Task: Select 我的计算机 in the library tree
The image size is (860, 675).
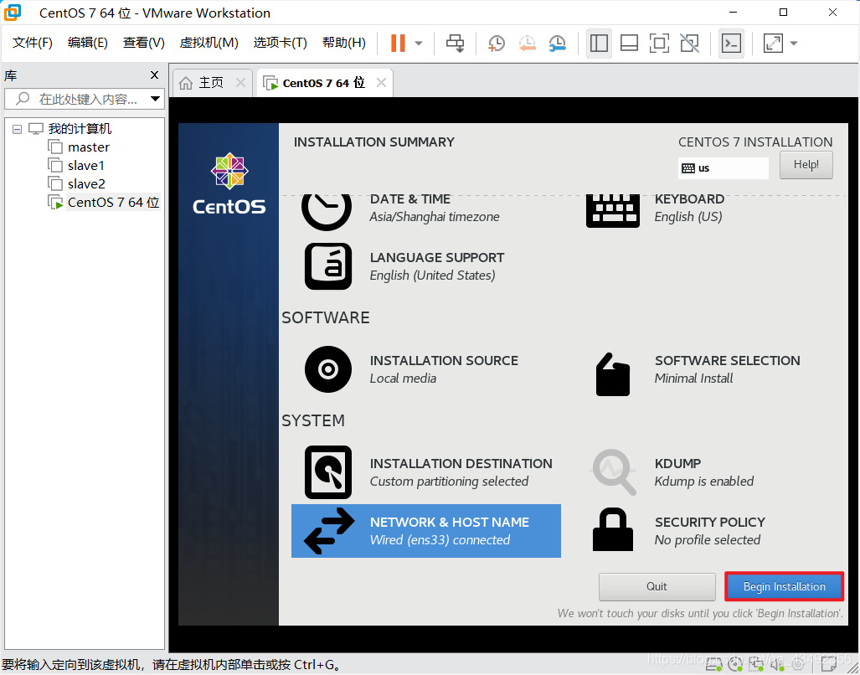Action: (x=80, y=129)
